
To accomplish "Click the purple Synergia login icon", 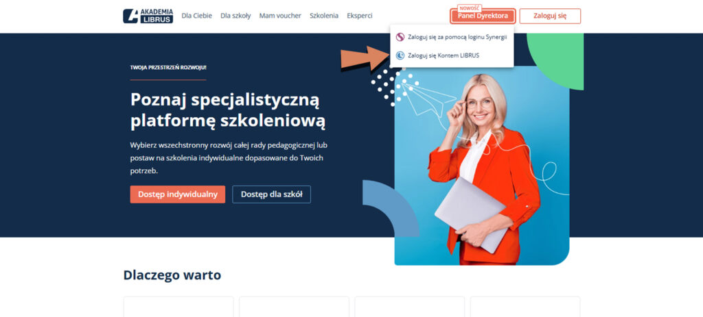I will tap(400, 37).
